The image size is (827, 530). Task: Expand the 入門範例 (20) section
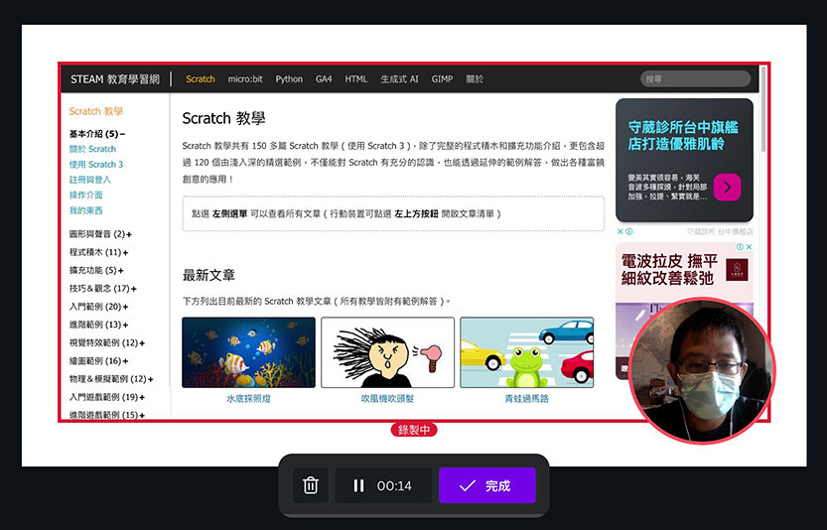click(x=98, y=307)
